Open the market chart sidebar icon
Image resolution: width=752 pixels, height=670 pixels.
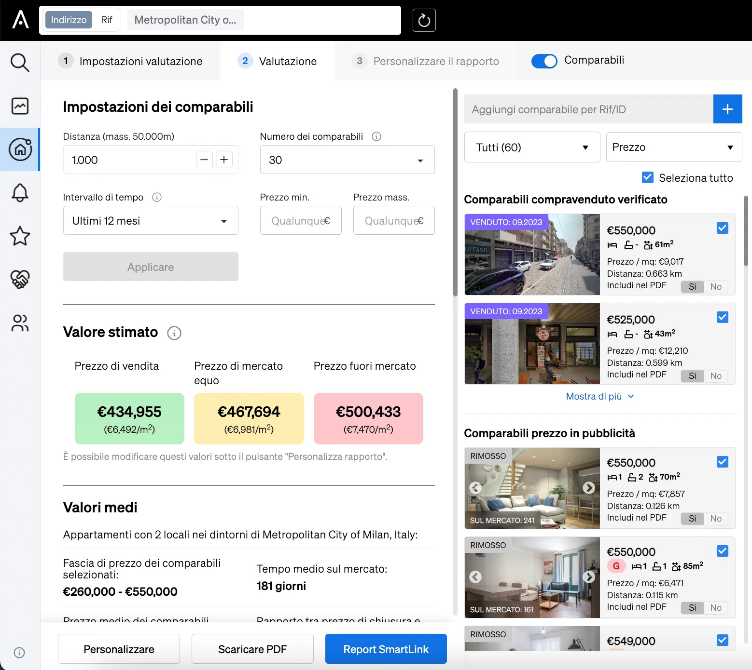click(x=20, y=106)
